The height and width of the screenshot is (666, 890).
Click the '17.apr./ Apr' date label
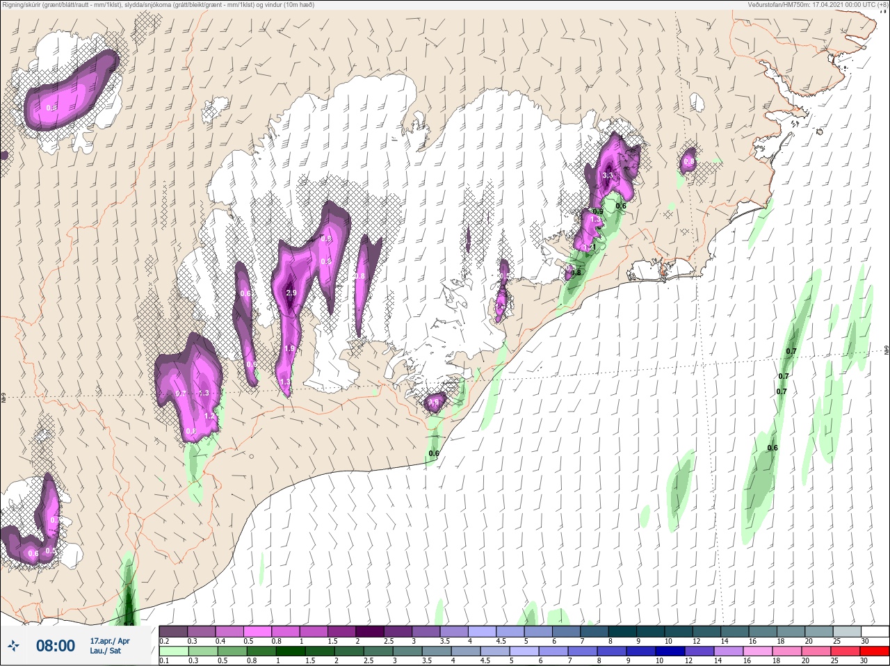tap(110, 641)
